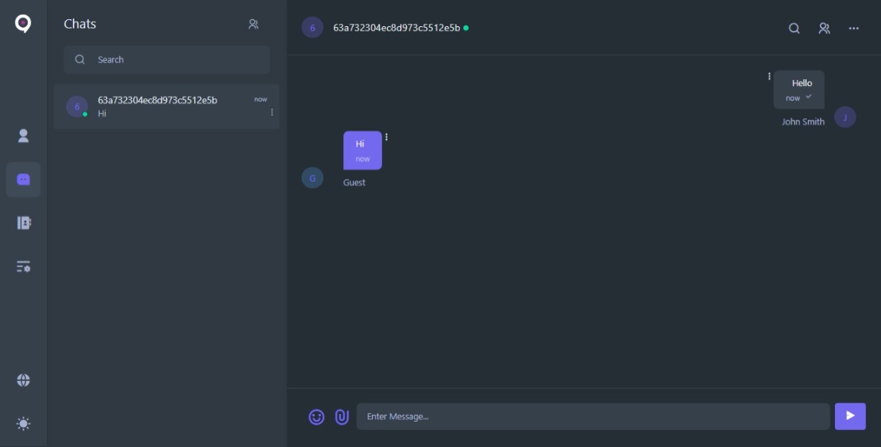Send the message with the arrow button
Image resolution: width=881 pixels, height=447 pixels.
pyautogui.click(x=850, y=416)
